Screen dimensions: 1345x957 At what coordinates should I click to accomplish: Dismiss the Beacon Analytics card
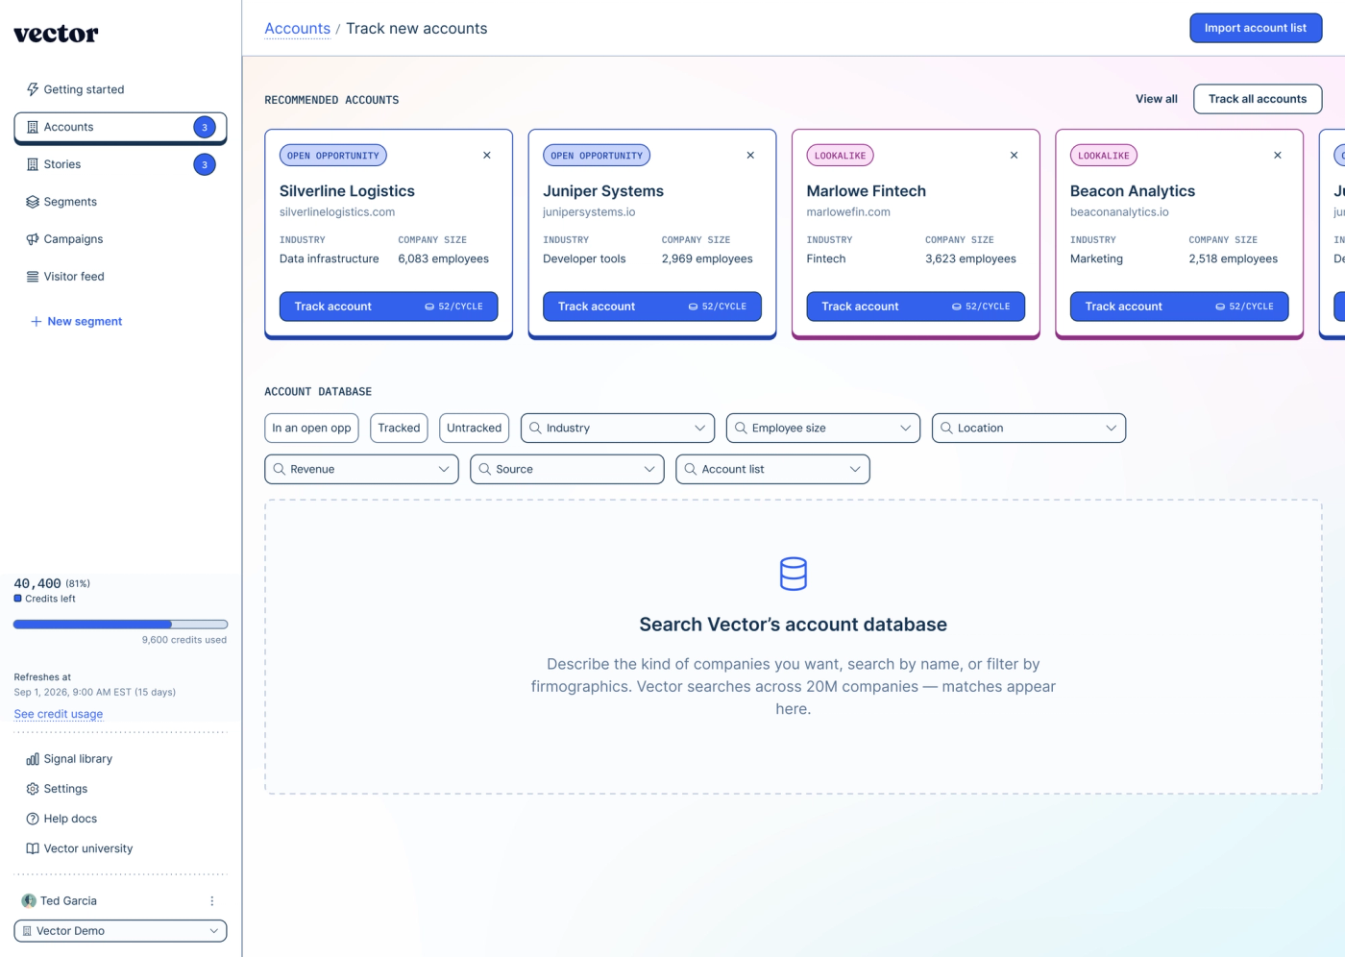pos(1278,155)
